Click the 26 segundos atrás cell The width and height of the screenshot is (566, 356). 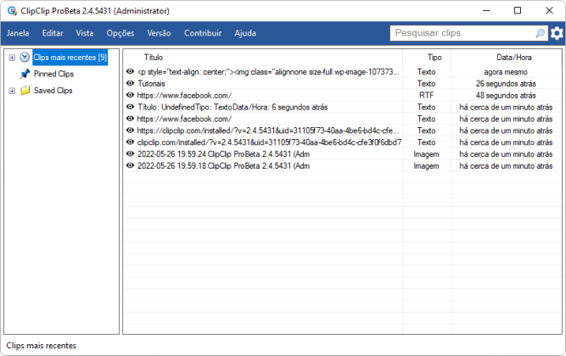(x=506, y=83)
